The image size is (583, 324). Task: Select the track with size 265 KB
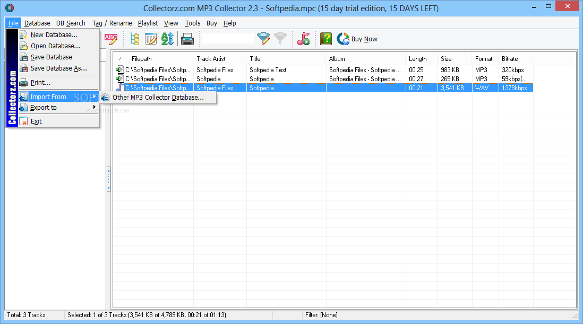click(x=450, y=79)
